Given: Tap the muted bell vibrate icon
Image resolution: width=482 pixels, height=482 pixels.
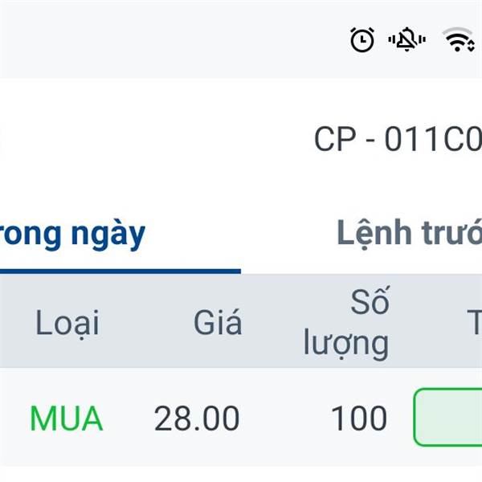Looking at the screenshot, I should click(x=407, y=39).
